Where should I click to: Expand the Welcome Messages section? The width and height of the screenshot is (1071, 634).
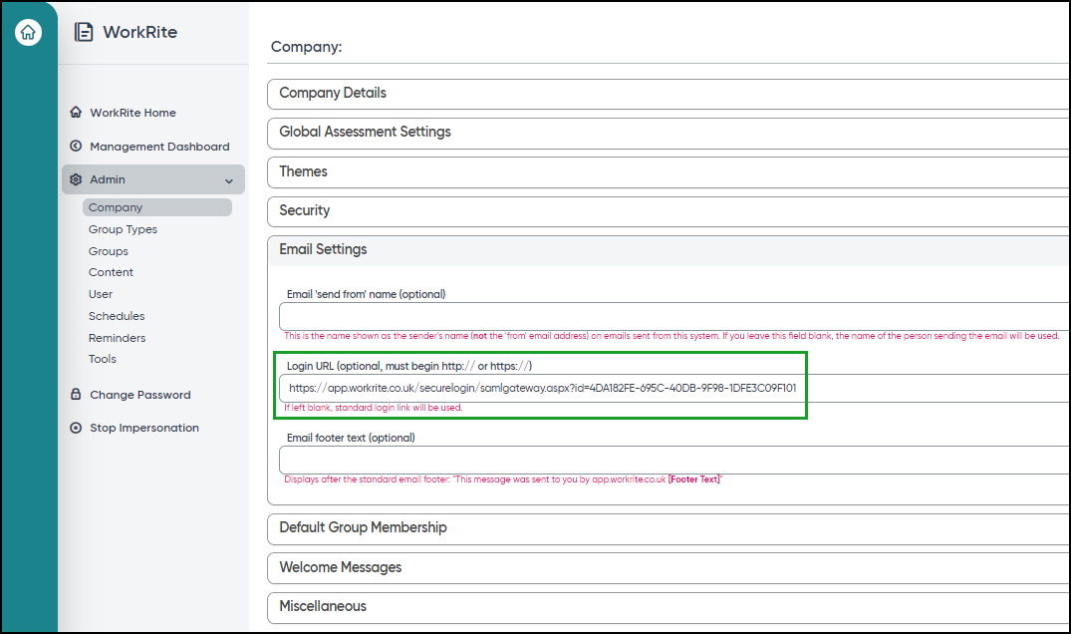pos(669,568)
